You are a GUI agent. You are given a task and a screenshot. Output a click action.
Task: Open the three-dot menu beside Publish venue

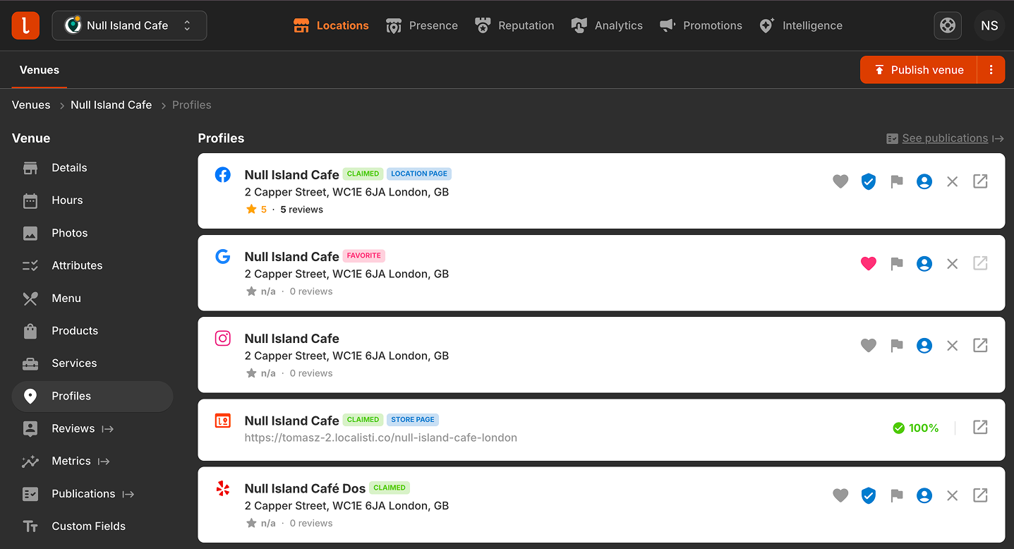point(991,70)
